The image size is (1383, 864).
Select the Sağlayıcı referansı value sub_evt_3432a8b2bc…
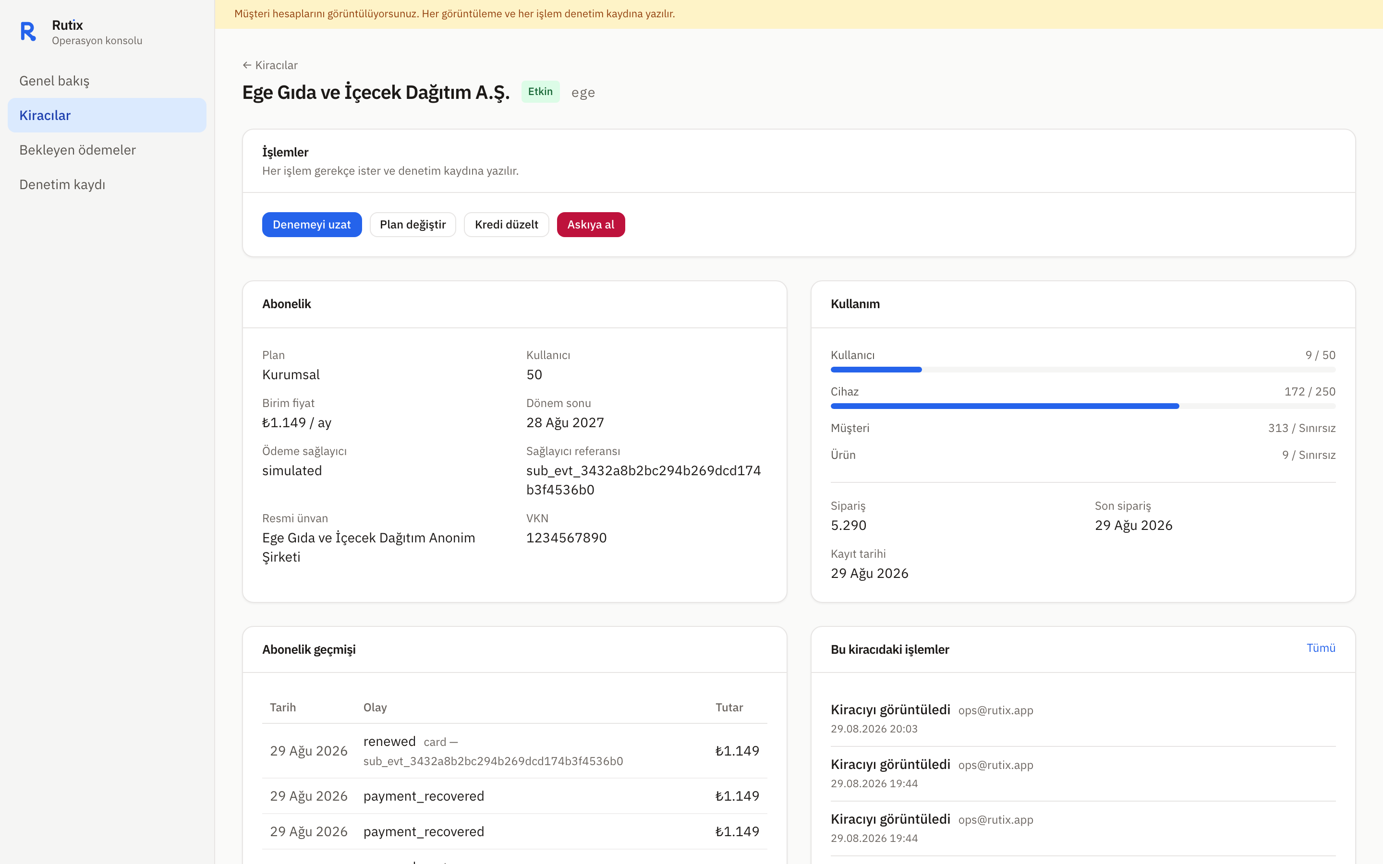(643, 480)
